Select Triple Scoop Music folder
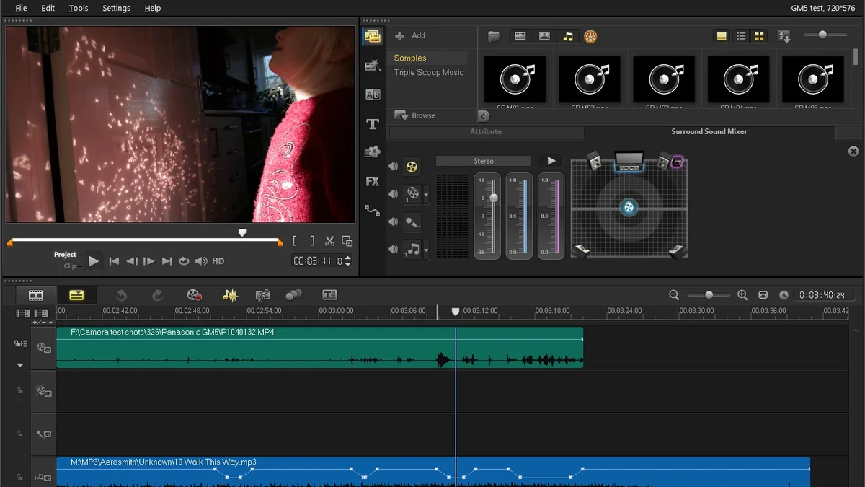Image resolution: width=865 pixels, height=487 pixels. [x=428, y=72]
